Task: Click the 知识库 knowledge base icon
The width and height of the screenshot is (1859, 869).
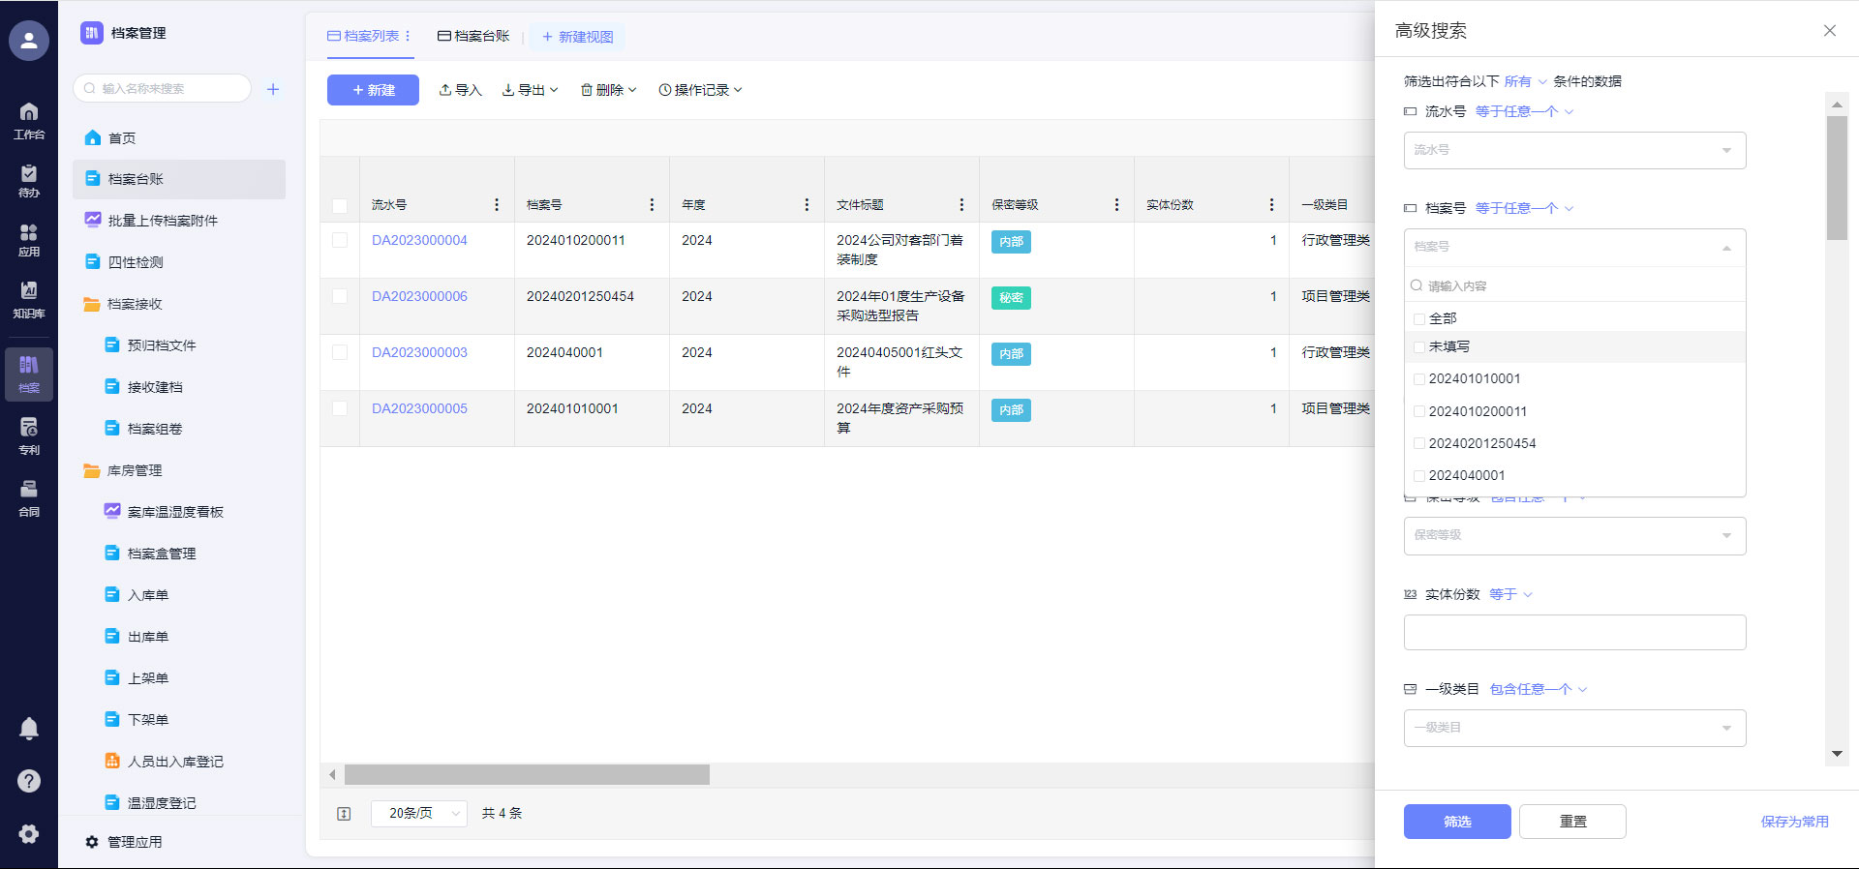Action: coord(29,299)
